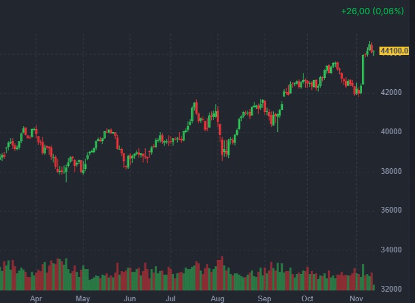Click the Jul month marker
Image resolution: width=415 pixels, height=303 pixels.
tap(170, 298)
